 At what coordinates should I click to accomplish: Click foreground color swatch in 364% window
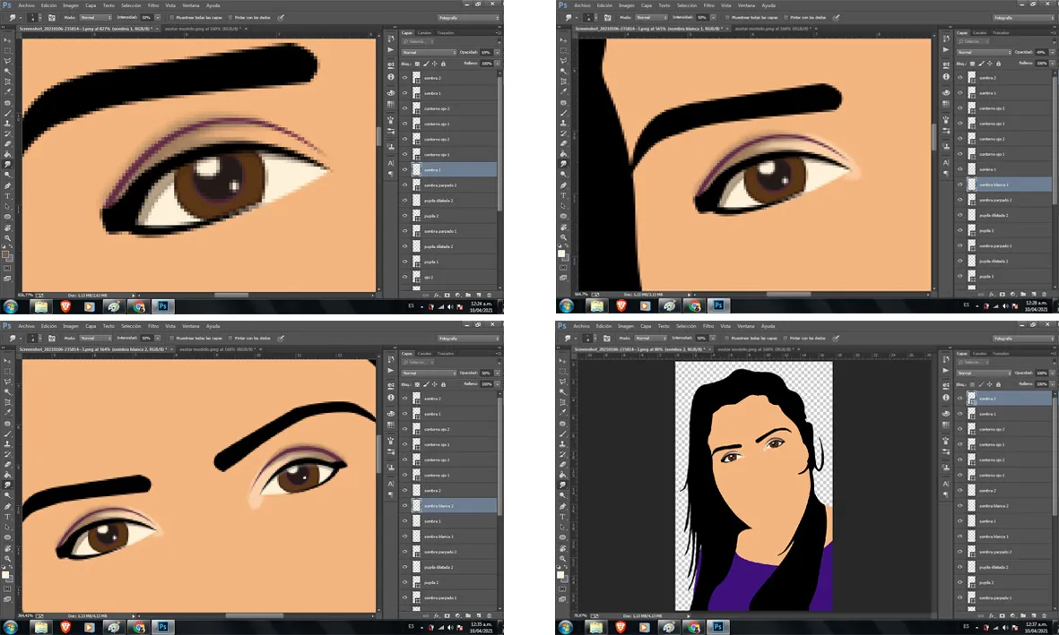pos(5,575)
